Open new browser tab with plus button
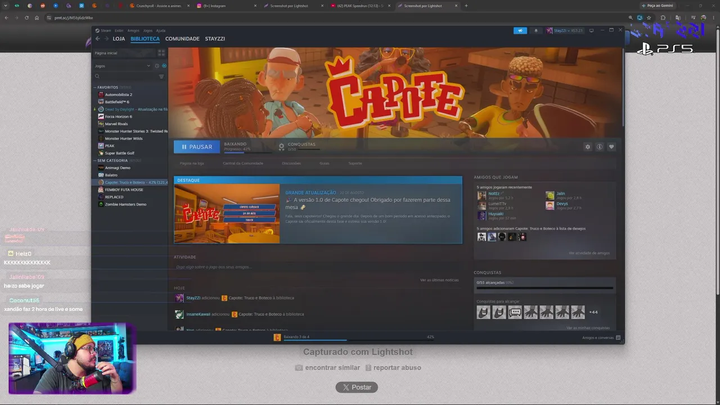The image size is (720, 405). (466, 6)
